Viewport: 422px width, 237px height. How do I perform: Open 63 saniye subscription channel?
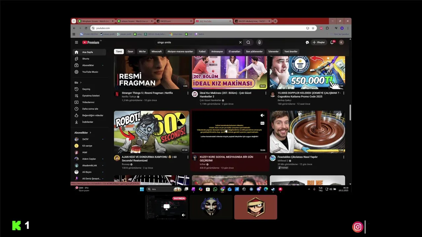click(89, 146)
